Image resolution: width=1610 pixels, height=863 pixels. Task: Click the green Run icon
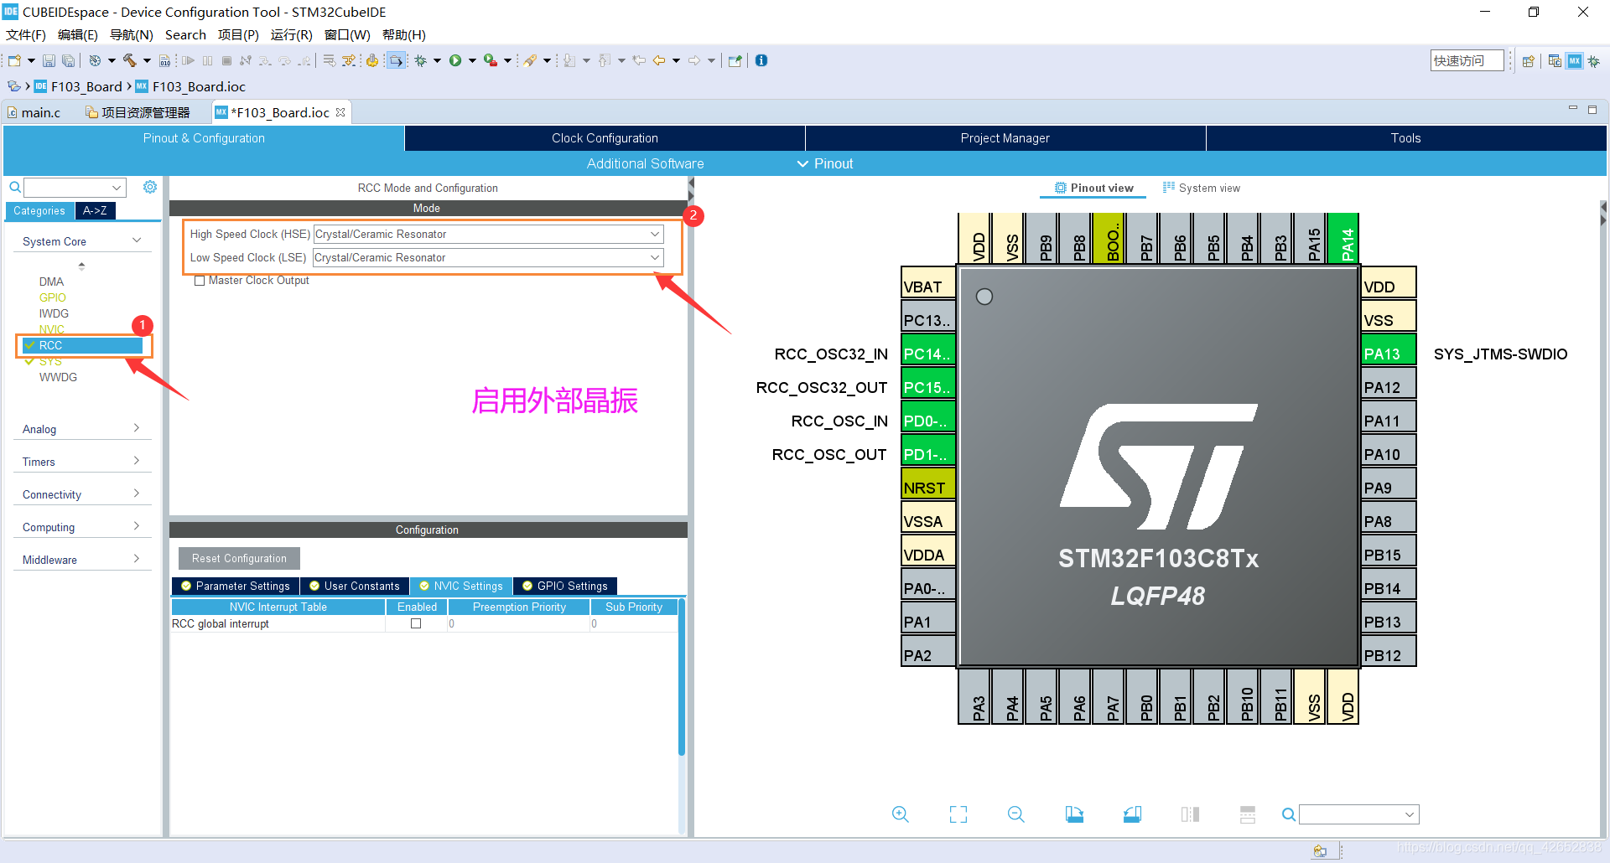tap(455, 60)
